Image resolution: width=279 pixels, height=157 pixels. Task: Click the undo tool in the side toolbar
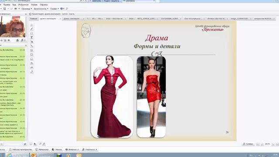pyautogui.click(x=32, y=63)
